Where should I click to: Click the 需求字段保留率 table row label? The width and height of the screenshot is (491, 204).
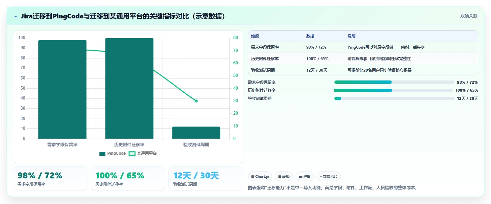[265, 47]
